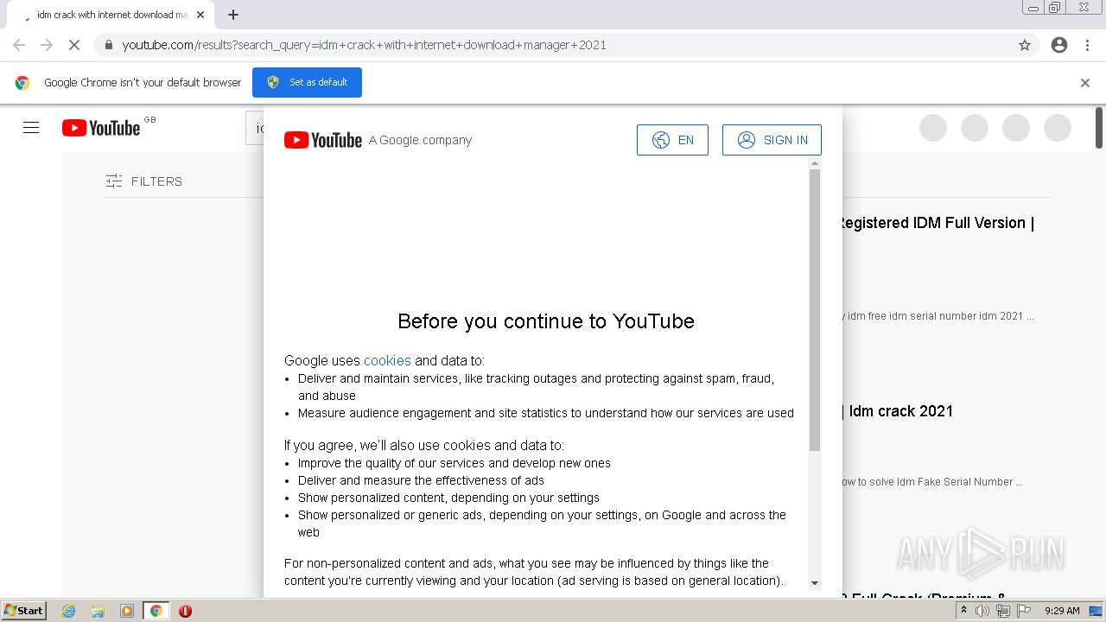
Task: Click "Google Chrome isn't your default browser" text
Action: click(x=143, y=83)
